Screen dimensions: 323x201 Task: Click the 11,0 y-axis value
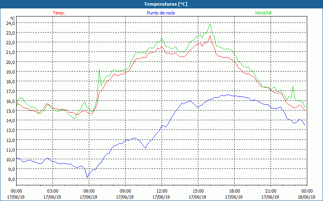coord(11,150)
